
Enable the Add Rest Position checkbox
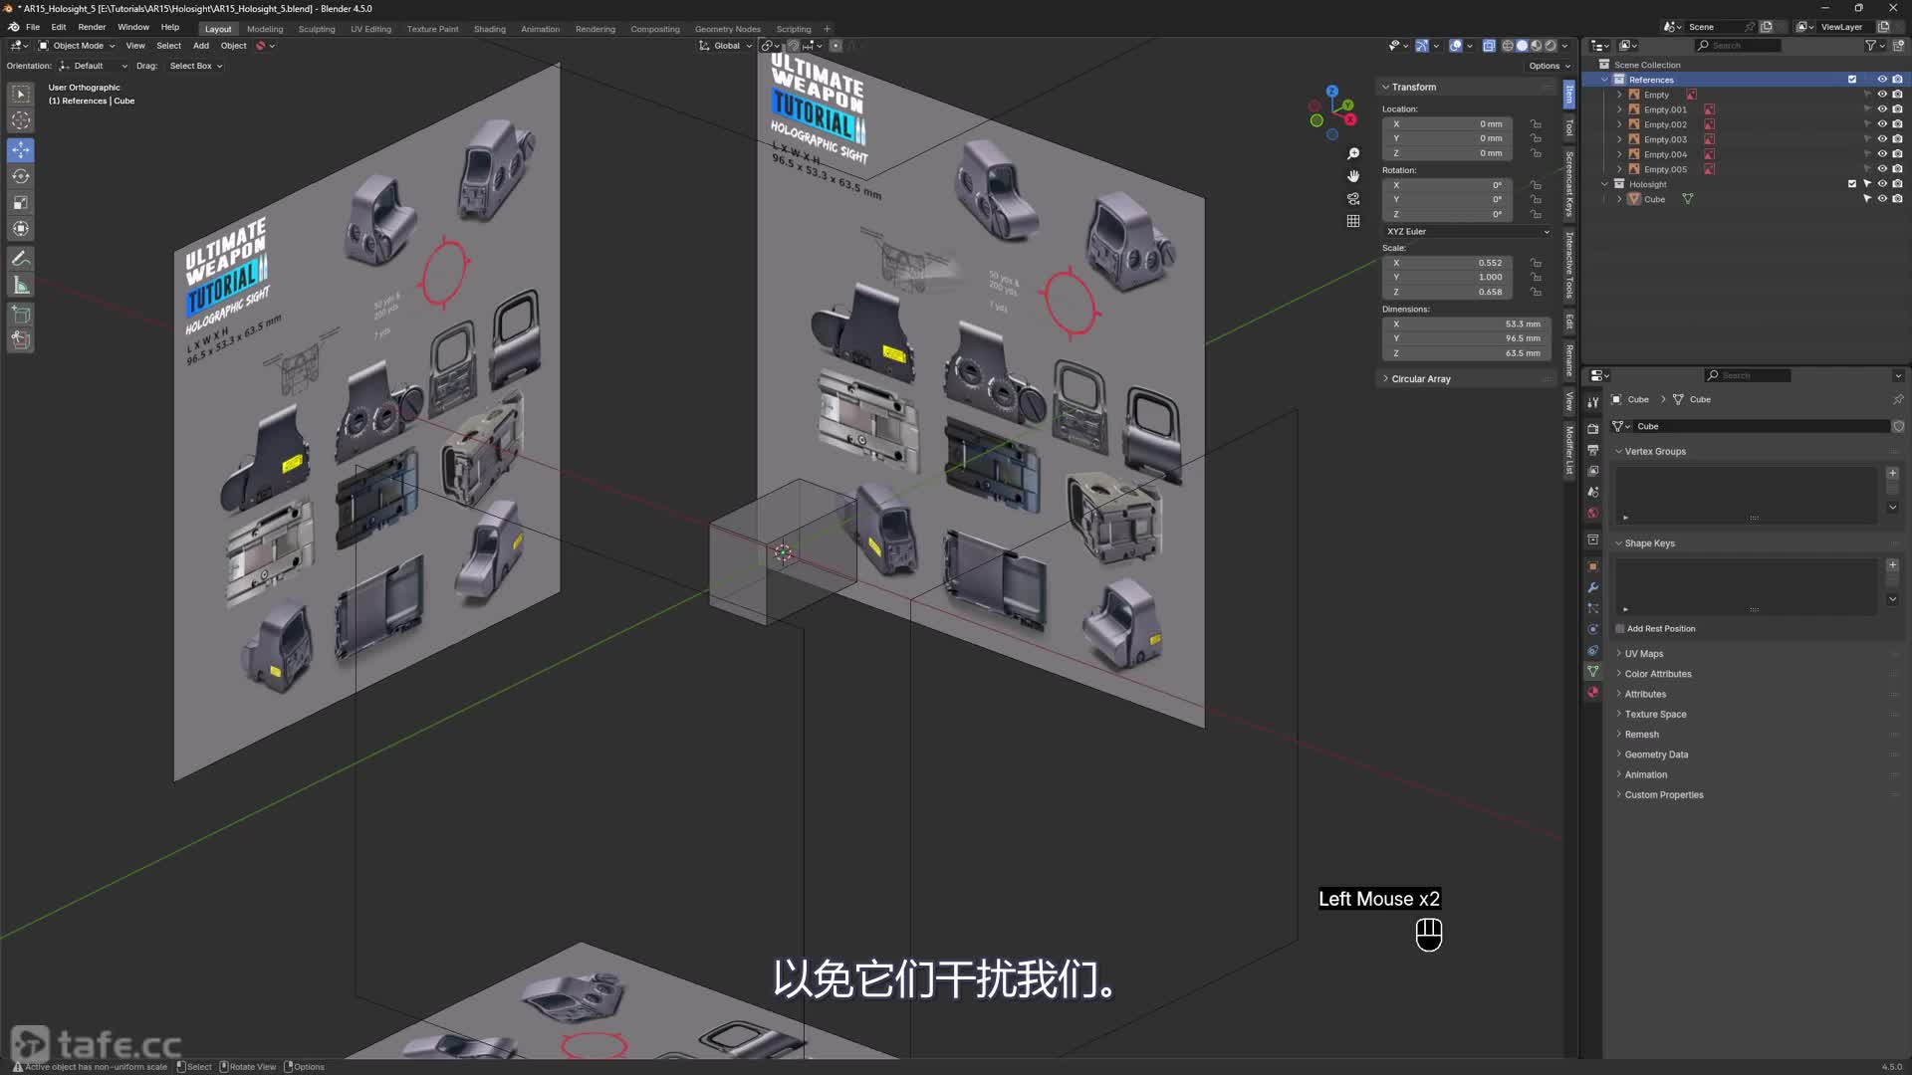tap(1620, 629)
